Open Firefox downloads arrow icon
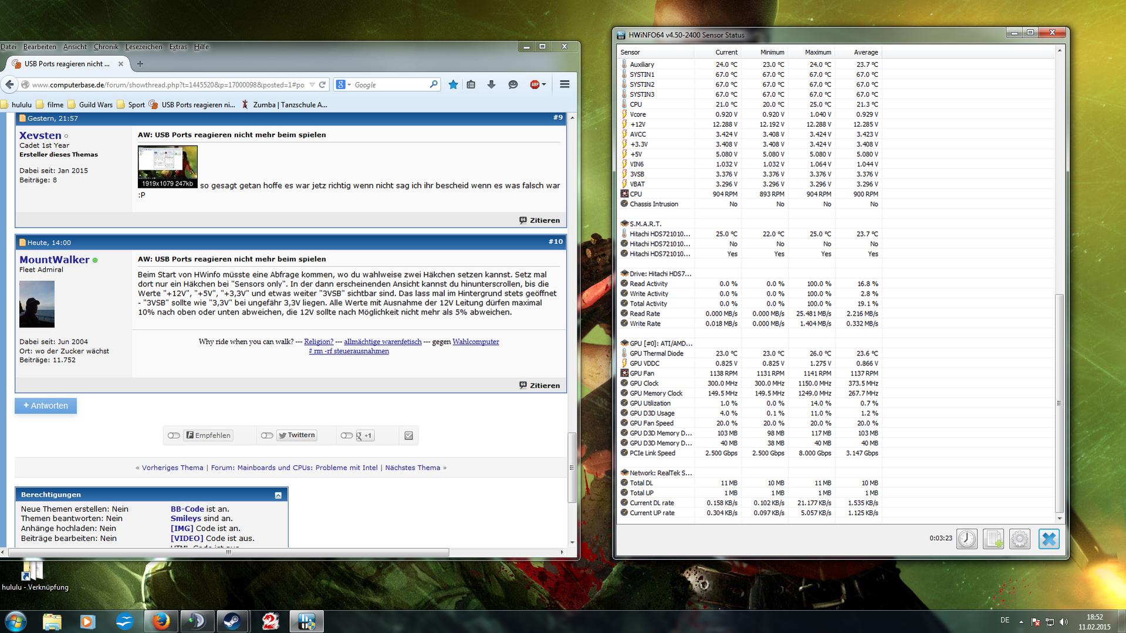Screen dimensions: 1126x633 [x=491, y=84]
